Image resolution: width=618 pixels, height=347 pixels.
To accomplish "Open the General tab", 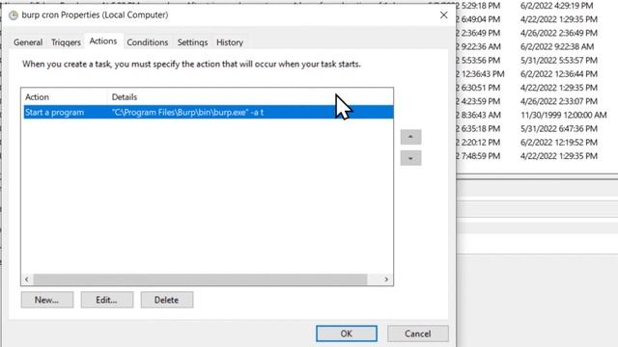I will click(28, 42).
